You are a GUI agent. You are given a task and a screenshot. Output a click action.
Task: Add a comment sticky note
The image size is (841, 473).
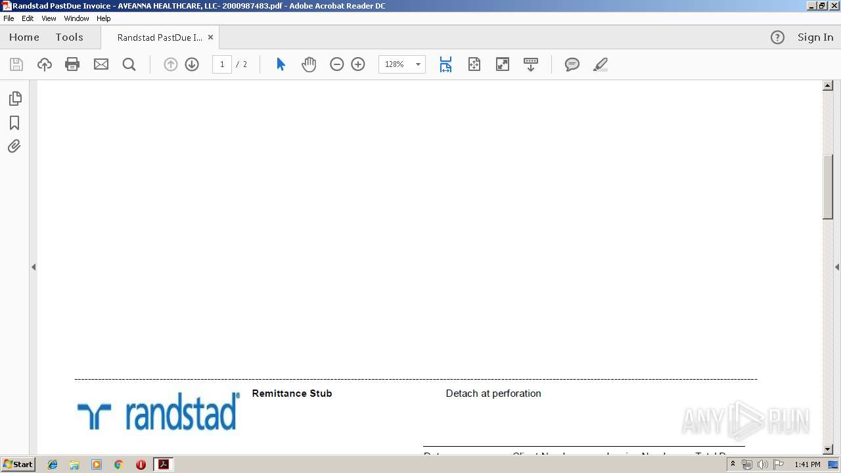(572, 64)
